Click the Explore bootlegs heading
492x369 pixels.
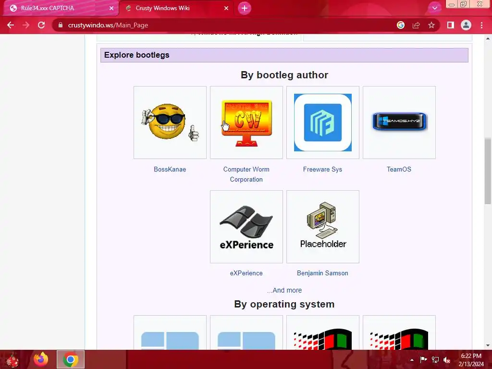[137, 55]
